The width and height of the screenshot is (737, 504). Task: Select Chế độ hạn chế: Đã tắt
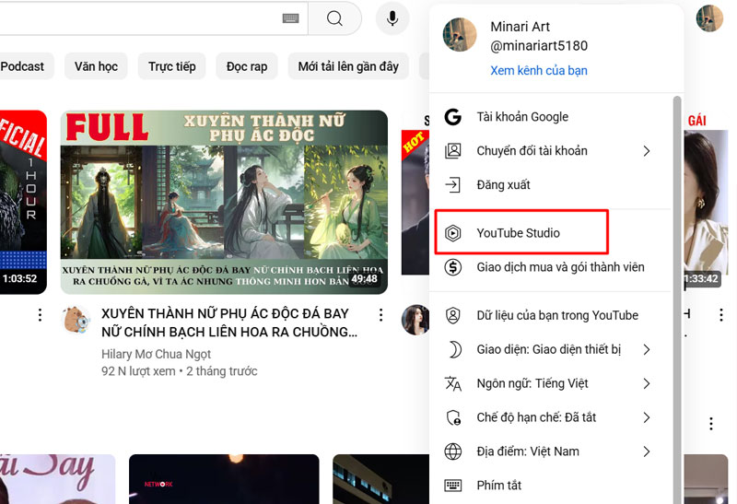click(551, 417)
